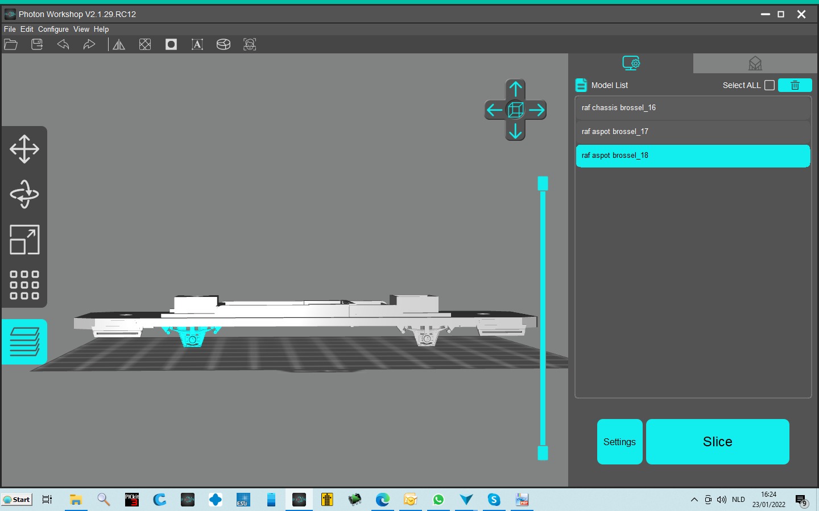Click the split model pie icon
Image resolution: width=819 pixels, height=511 pixels.
pyautogui.click(x=224, y=44)
